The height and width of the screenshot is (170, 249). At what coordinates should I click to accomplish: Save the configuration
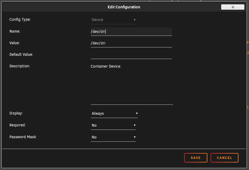(x=196, y=158)
